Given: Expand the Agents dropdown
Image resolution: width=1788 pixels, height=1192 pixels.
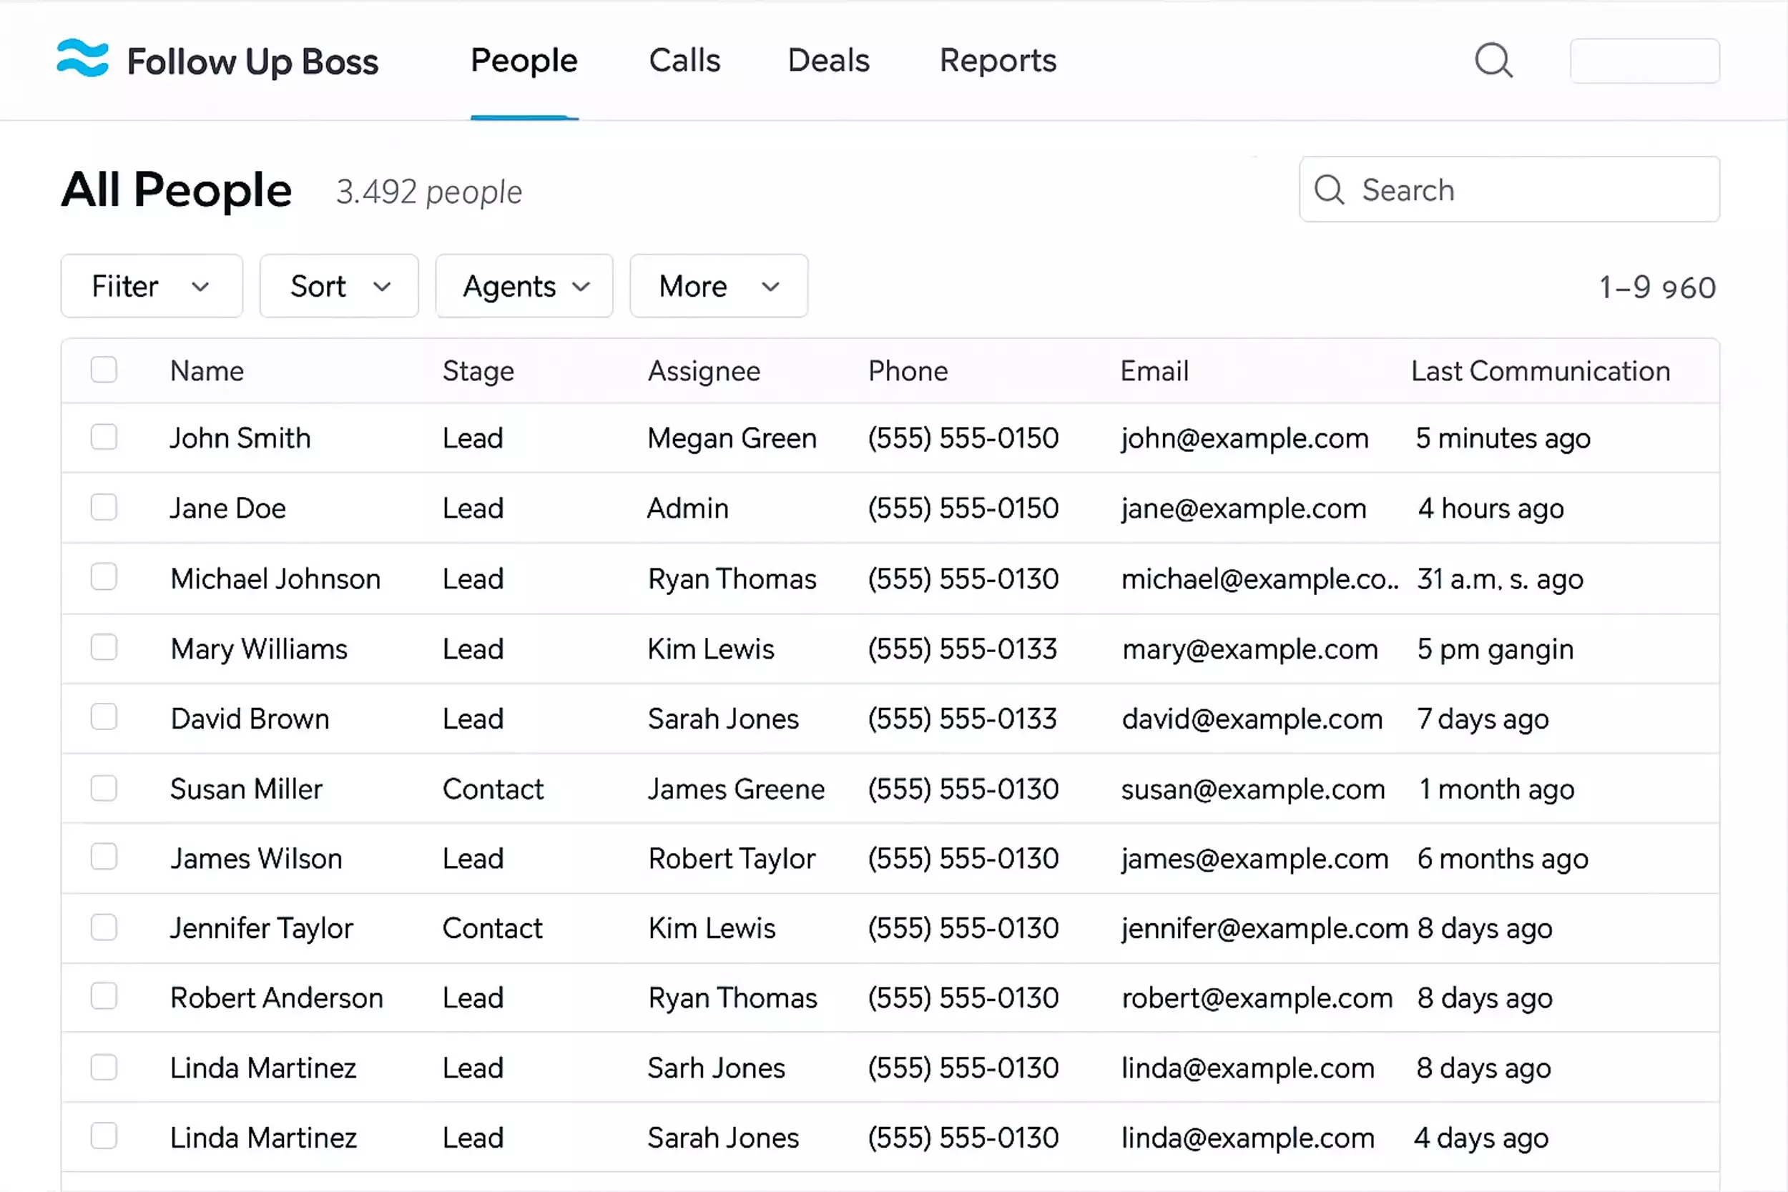Looking at the screenshot, I should (x=524, y=287).
